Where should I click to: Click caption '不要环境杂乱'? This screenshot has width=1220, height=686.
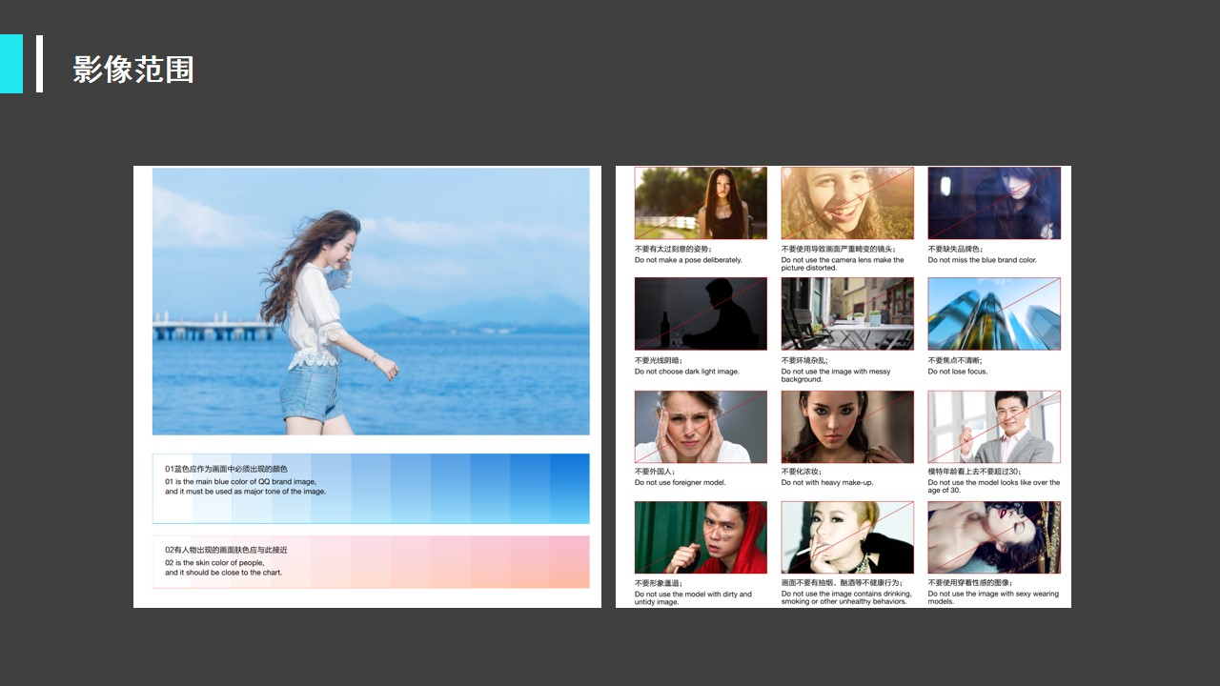tap(802, 361)
